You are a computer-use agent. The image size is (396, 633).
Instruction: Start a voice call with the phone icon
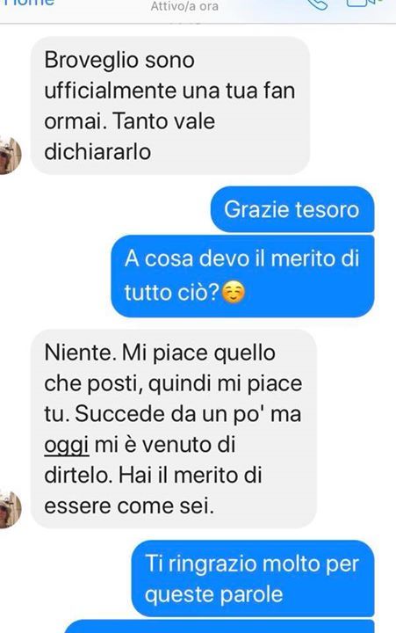[x=317, y=4]
